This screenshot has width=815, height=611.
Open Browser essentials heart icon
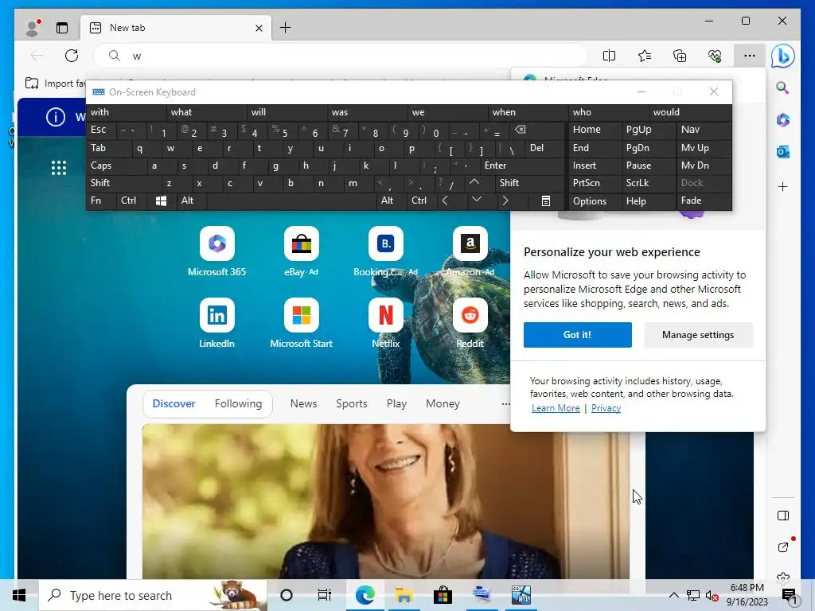pos(715,56)
